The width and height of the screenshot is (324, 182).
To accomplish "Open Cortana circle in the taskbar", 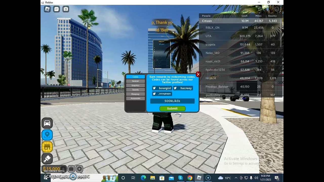I will click(x=123, y=178).
